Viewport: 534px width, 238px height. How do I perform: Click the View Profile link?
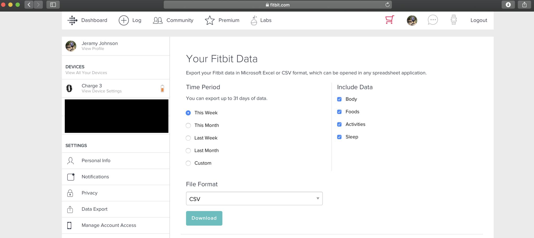click(93, 49)
